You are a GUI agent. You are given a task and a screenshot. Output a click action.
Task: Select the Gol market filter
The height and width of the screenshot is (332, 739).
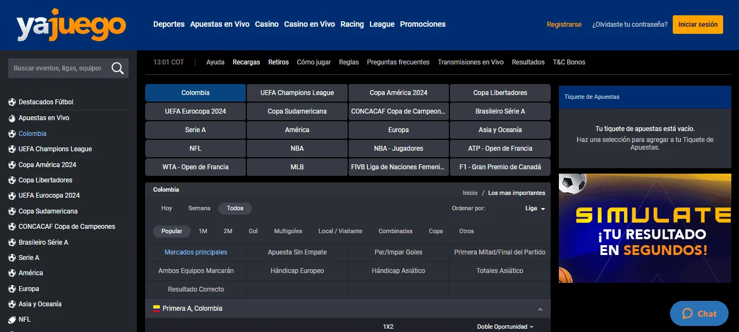tap(253, 231)
